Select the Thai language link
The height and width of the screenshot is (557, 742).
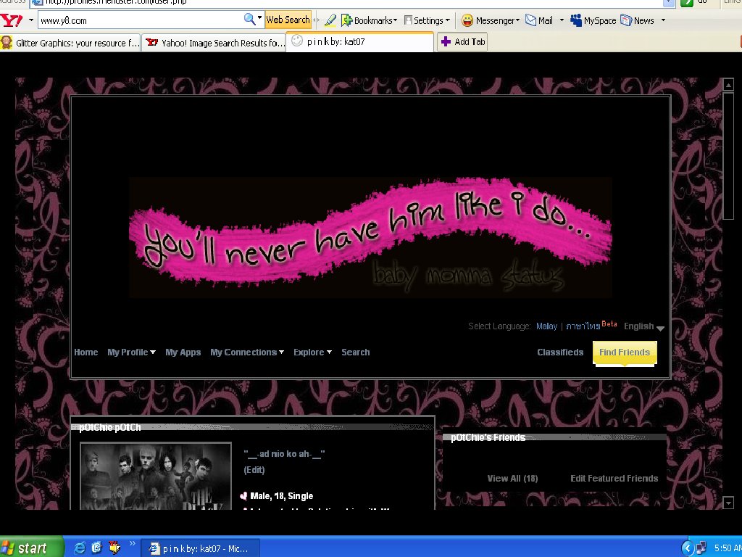tap(583, 326)
